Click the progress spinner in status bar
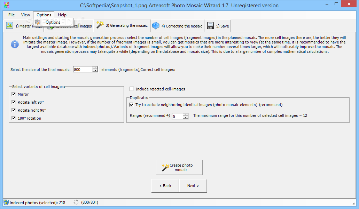359x209 pixels. (x=76, y=202)
